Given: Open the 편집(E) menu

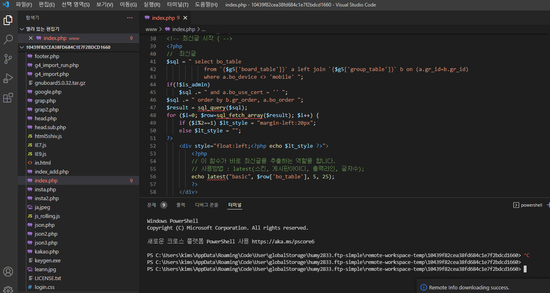Looking at the screenshot, I should pos(47,5).
